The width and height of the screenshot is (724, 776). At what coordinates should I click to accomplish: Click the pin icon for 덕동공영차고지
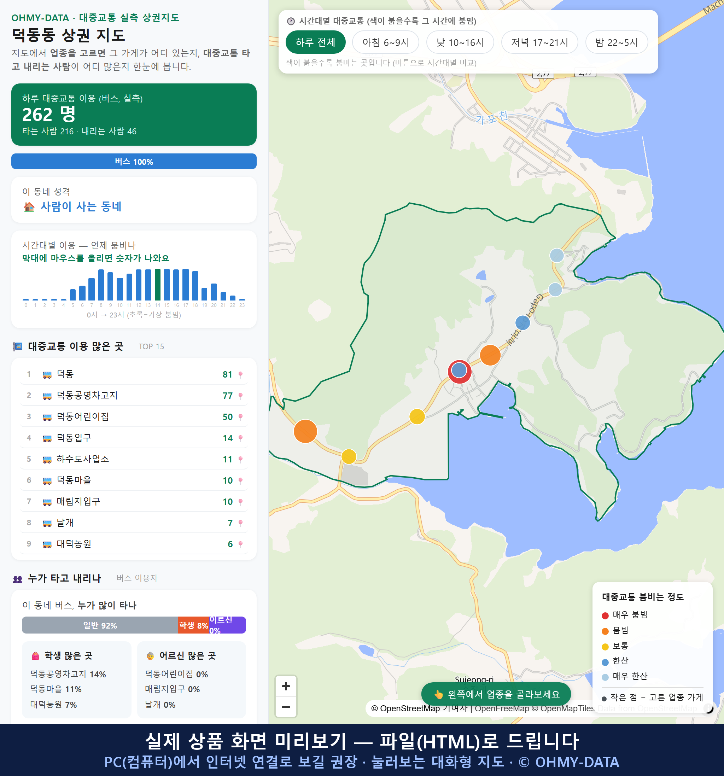pos(240,396)
